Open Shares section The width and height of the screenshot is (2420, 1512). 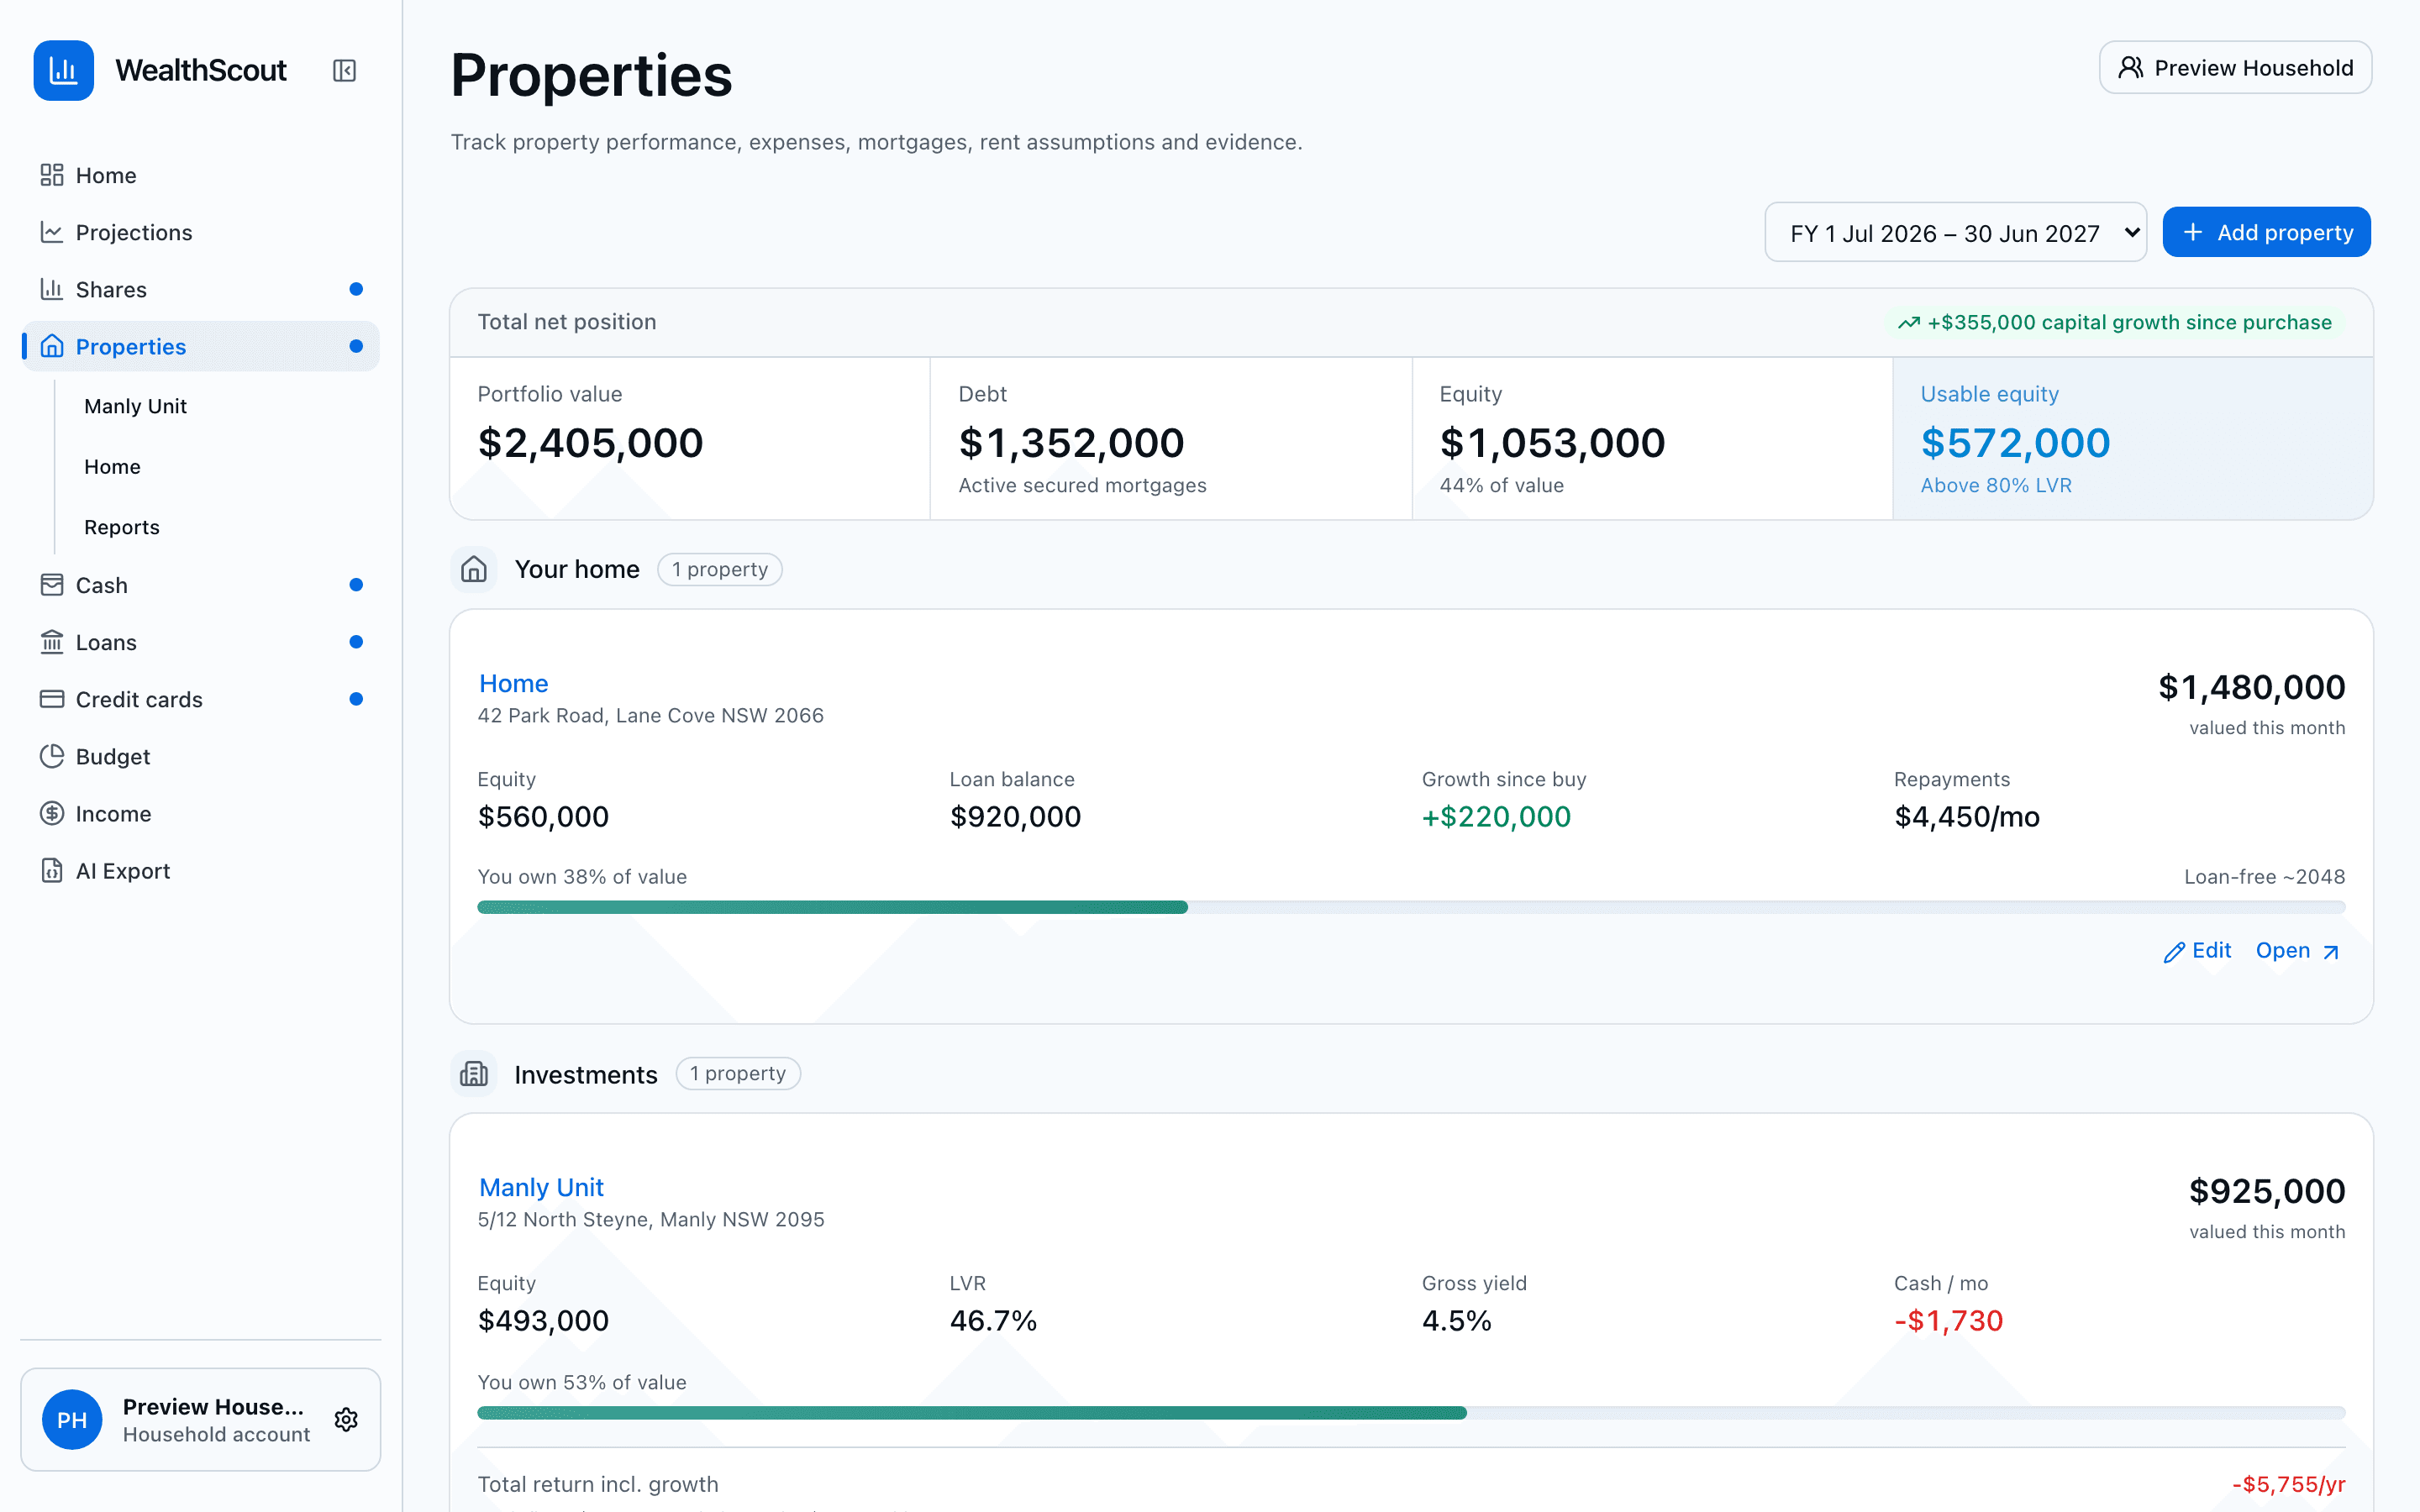[x=200, y=289]
